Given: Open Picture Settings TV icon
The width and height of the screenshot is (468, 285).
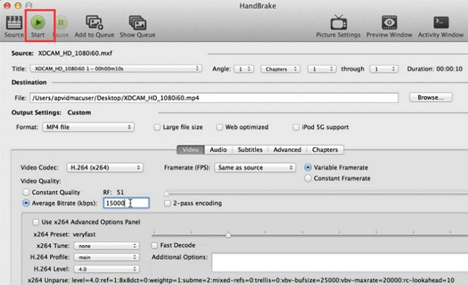Looking at the screenshot, I should pyautogui.click(x=339, y=22).
